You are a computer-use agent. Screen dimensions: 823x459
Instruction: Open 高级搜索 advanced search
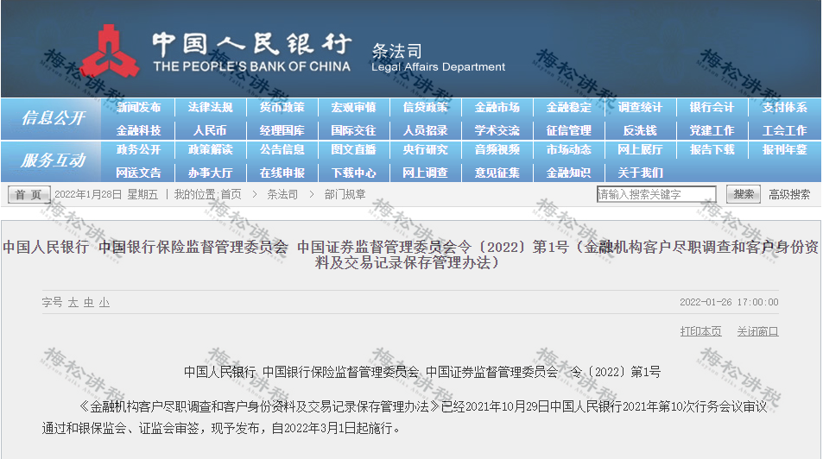coord(789,195)
